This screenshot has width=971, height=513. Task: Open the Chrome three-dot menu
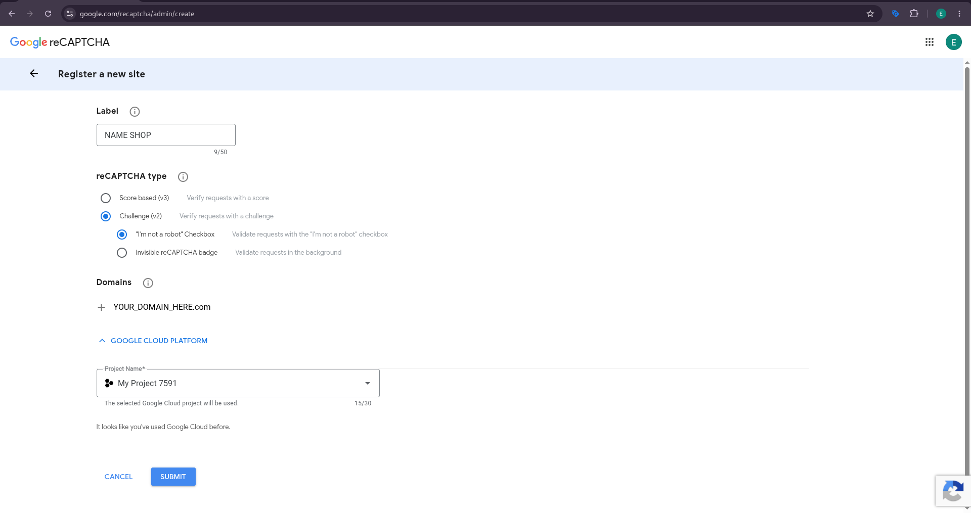pyautogui.click(x=959, y=14)
